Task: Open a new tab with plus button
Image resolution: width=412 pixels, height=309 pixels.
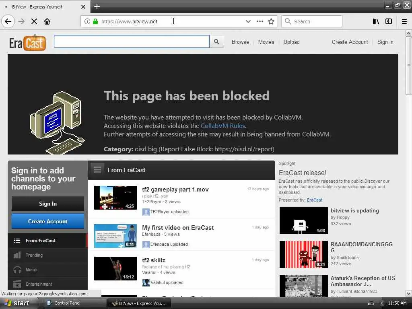Action: pyautogui.click(x=97, y=6)
